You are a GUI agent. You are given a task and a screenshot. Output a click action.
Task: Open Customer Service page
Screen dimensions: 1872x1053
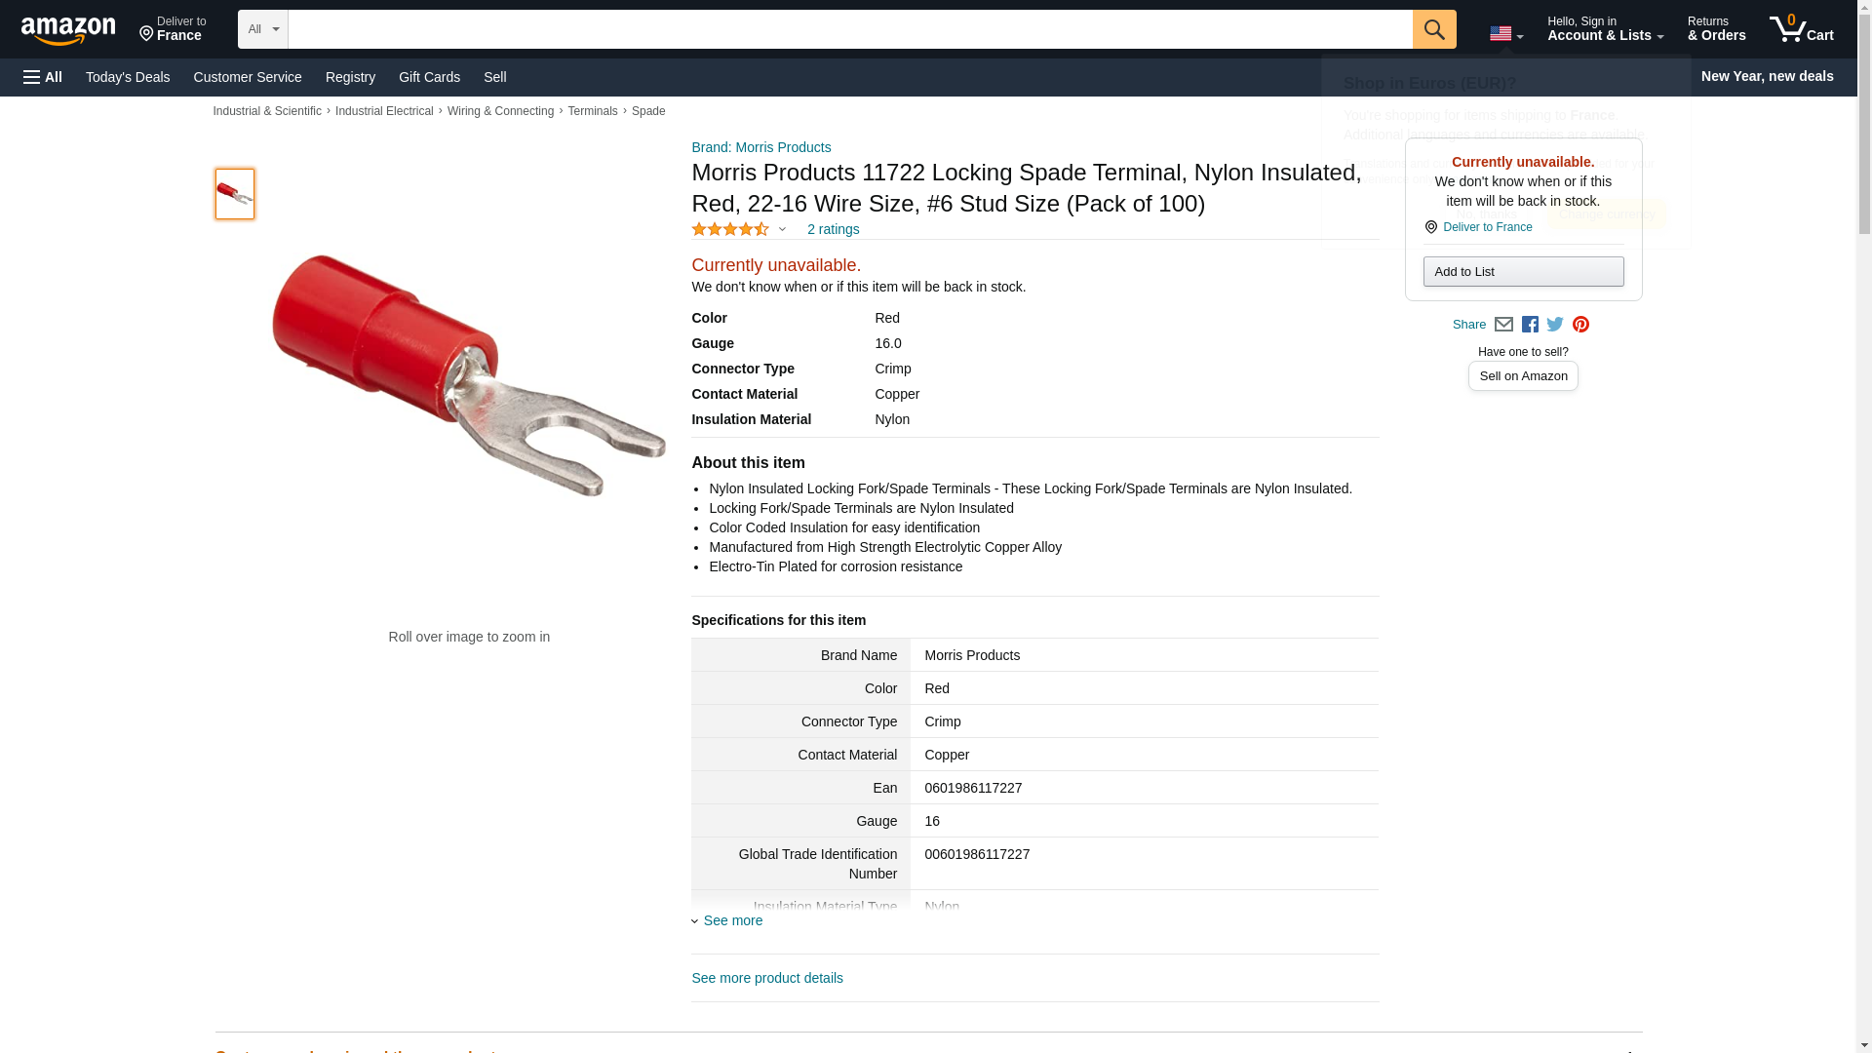click(x=248, y=77)
